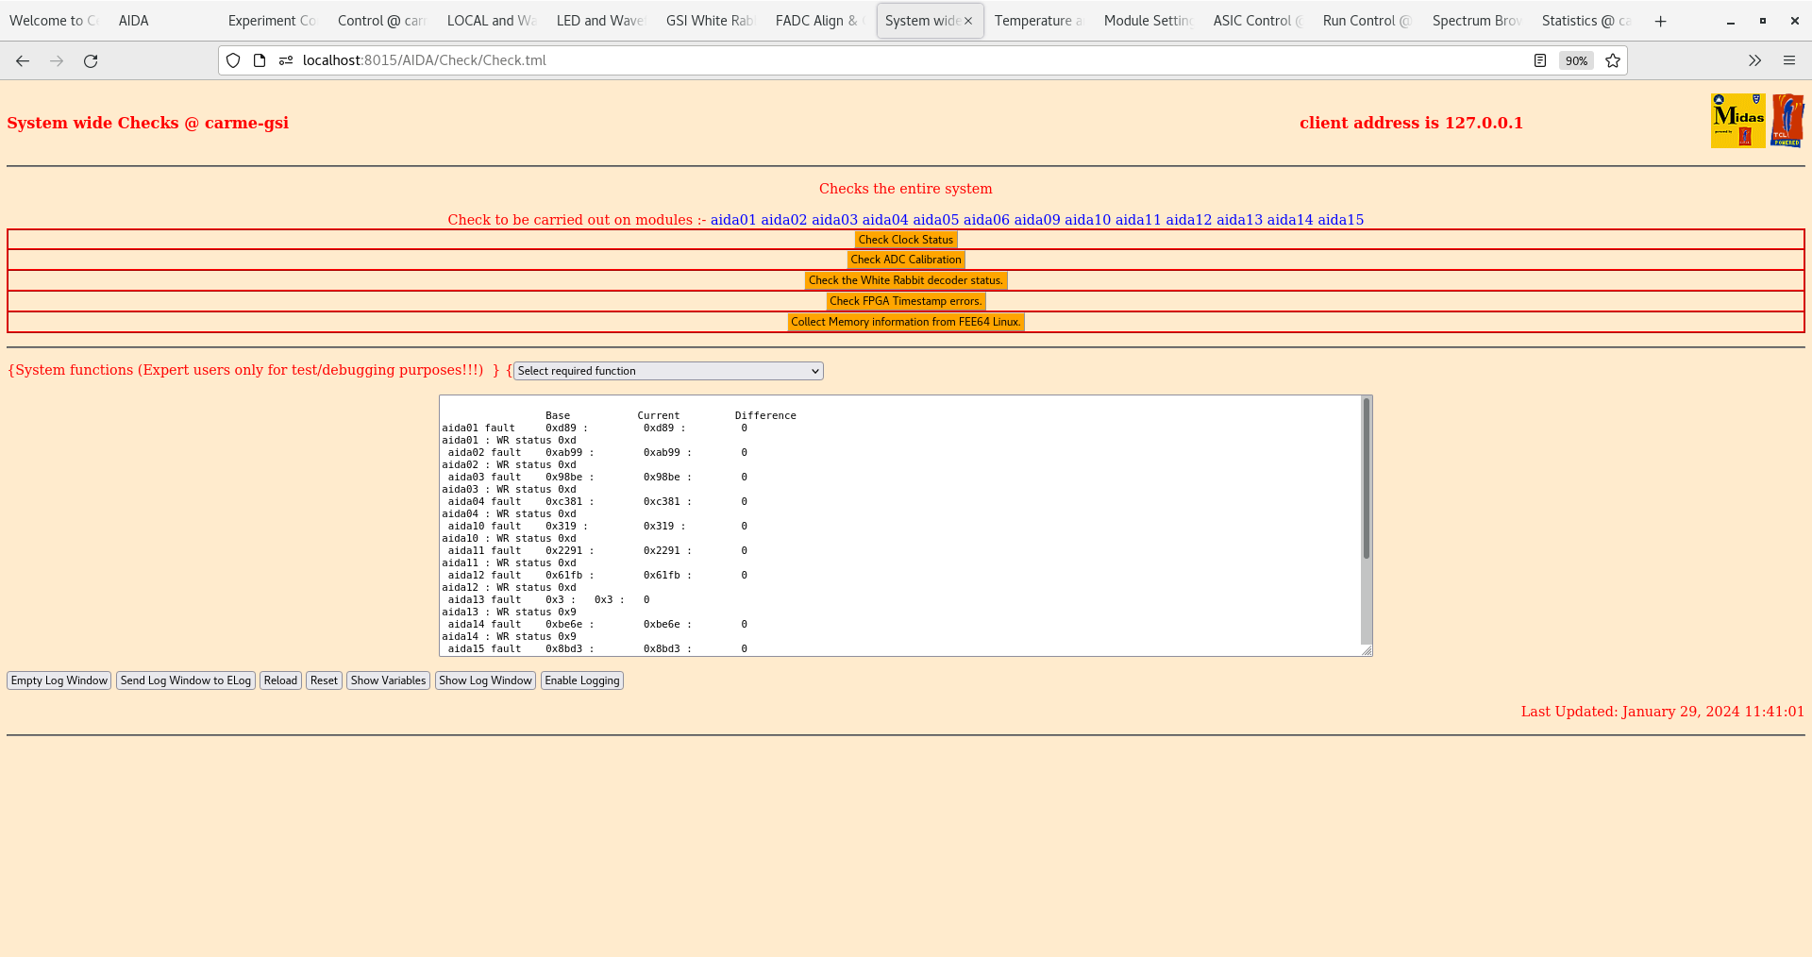Run the Check Clock Status check
The width and height of the screenshot is (1812, 957).
point(905,239)
